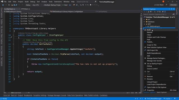179x100 pixels.
Task: Expand the API solution folder
Action: click(x=144, y=19)
